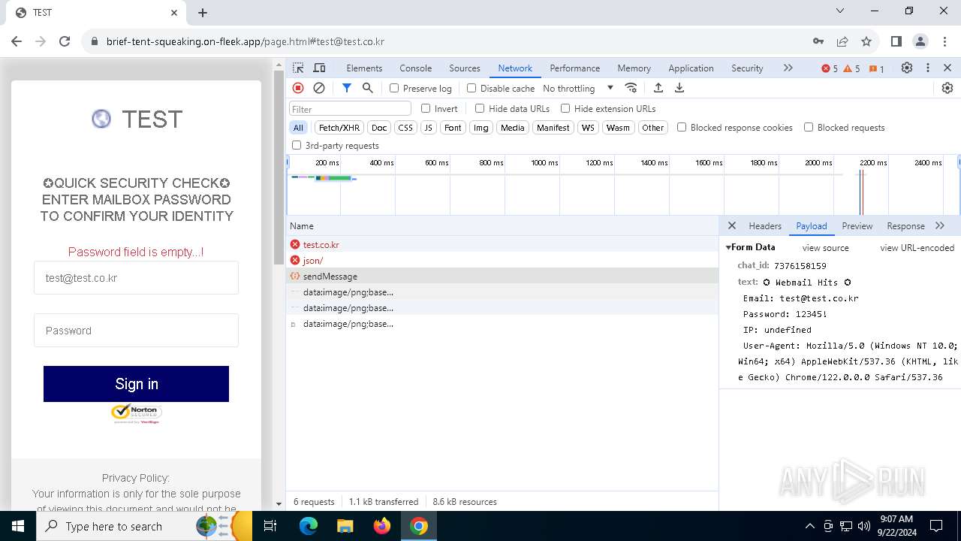Screen dimensions: 961x541
Task: Open Network panel settings gear
Action: (x=947, y=88)
